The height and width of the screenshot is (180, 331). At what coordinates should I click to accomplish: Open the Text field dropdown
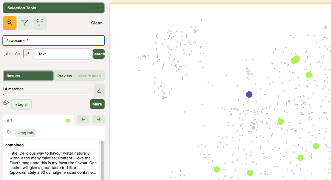tap(62, 54)
